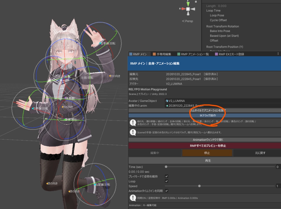Select the green 全体回転 handle at the waist
Viewport: 281px width, 209px height.
[65, 119]
